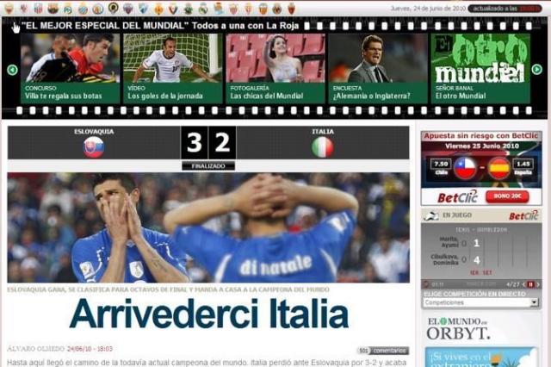
Task: Click the BONO 20€ button
Action: (510, 196)
